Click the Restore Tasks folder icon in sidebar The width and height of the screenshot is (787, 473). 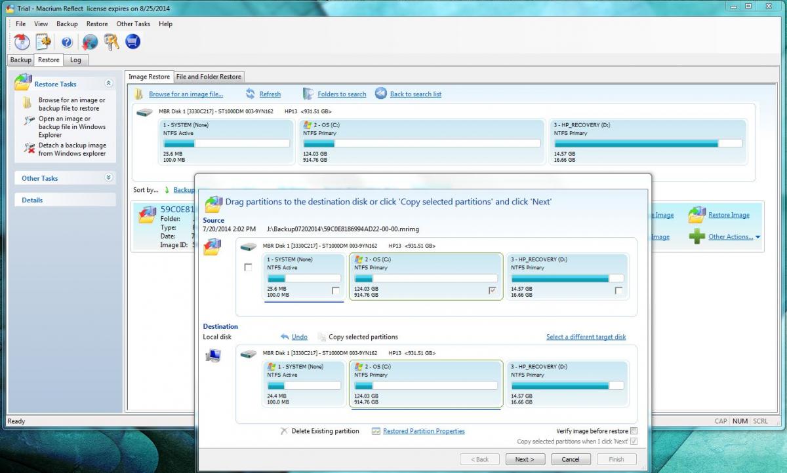point(23,83)
